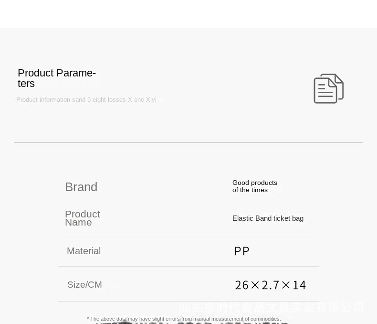
Task: Click the long divider under the header
Action: [x=188, y=142]
